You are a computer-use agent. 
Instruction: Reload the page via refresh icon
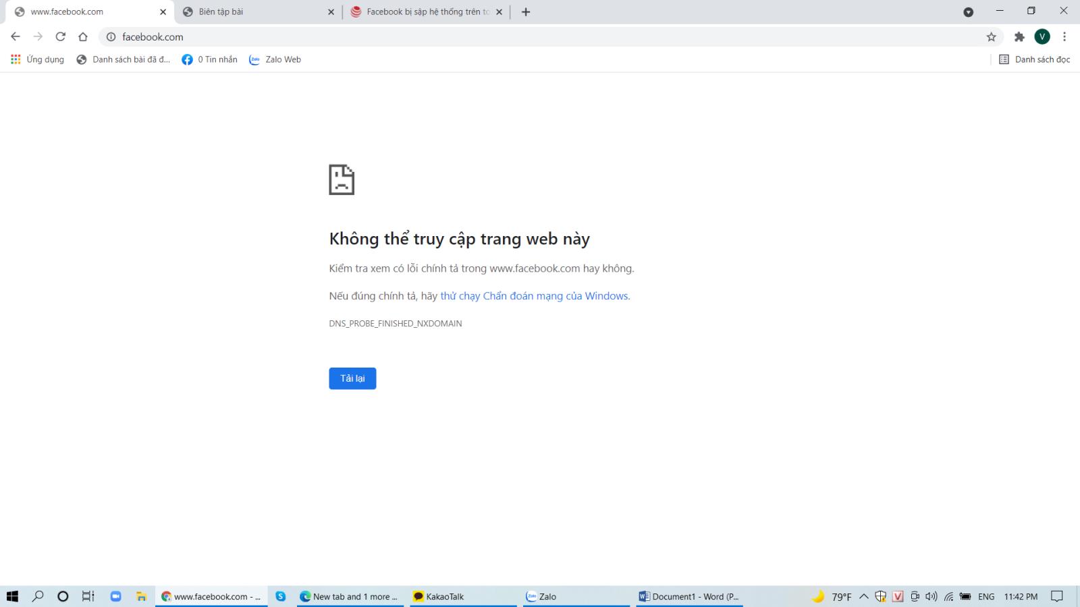pos(59,36)
